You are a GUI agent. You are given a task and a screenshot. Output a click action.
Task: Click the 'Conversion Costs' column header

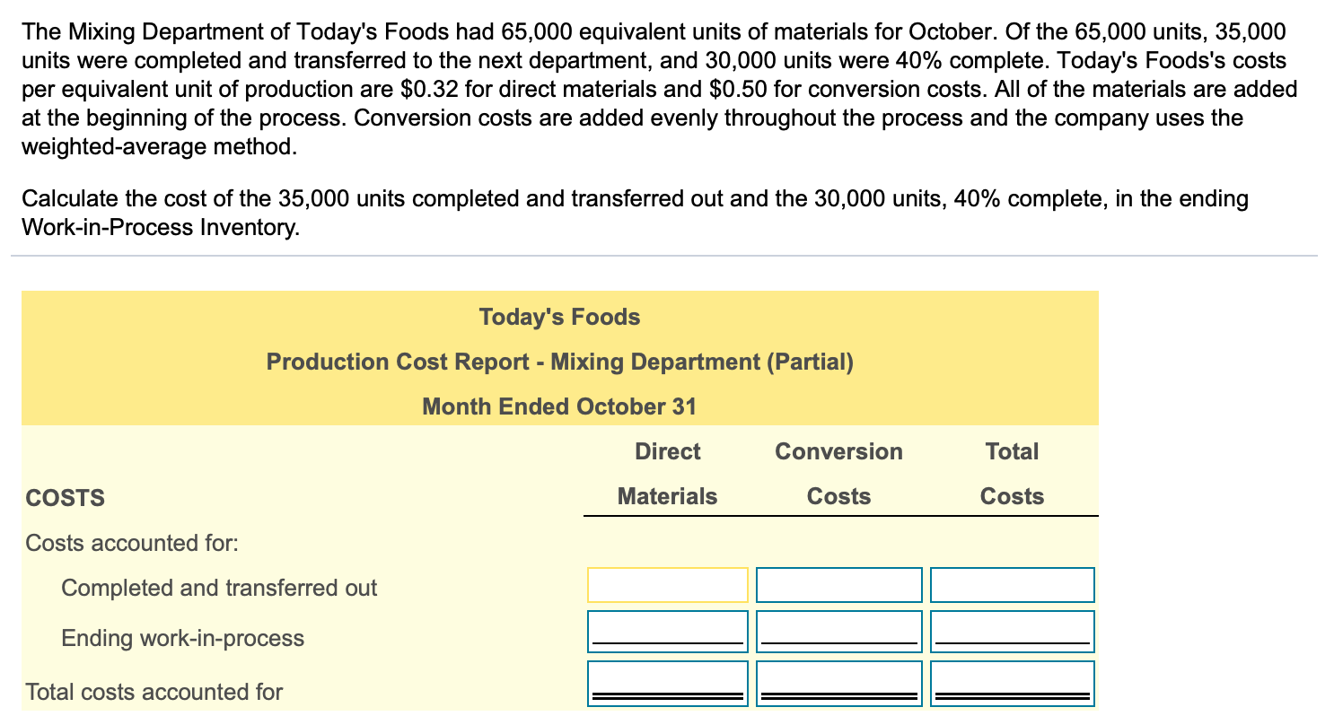click(838, 474)
